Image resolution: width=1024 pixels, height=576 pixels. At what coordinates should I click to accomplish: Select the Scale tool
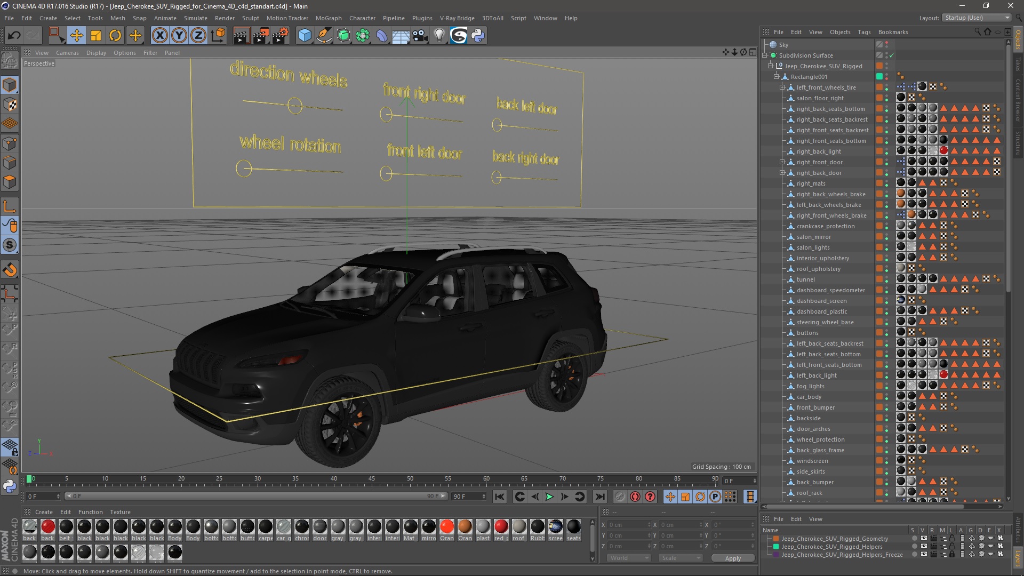pyautogui.click(x=96, y=36)
